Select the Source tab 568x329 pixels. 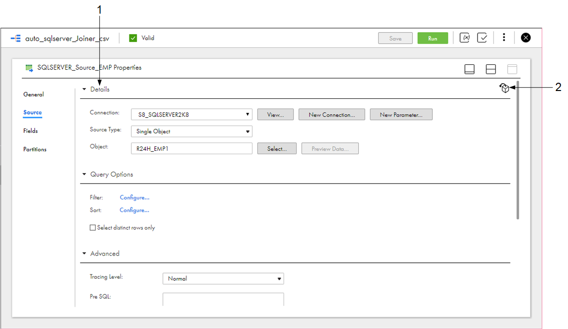(x=33, y=112)
